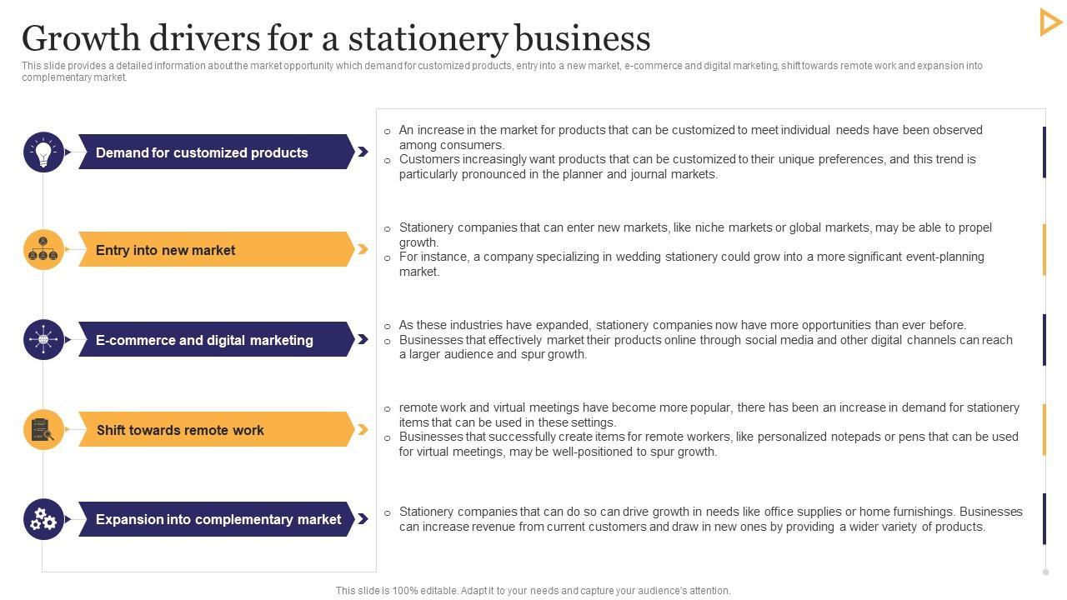Click chevron beside Entry into new market

[363, 249]
